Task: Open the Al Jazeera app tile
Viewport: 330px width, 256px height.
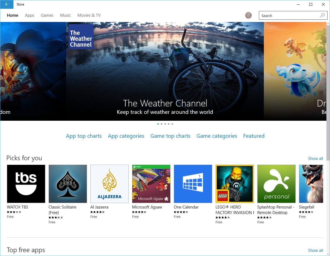Action: (109, 184)
